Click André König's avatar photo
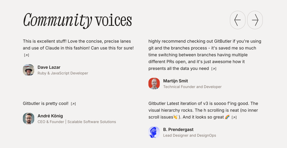Viewport: 287px width, 148px height. point(29,119)
